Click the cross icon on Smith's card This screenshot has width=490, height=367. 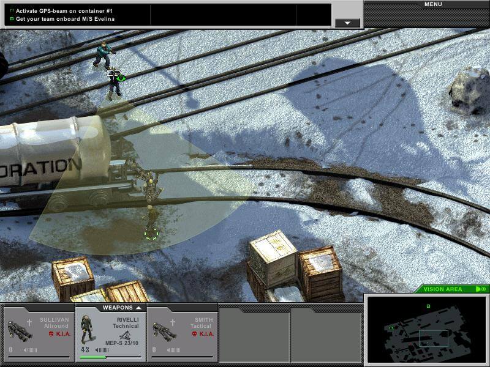click(x=173, y=322)
